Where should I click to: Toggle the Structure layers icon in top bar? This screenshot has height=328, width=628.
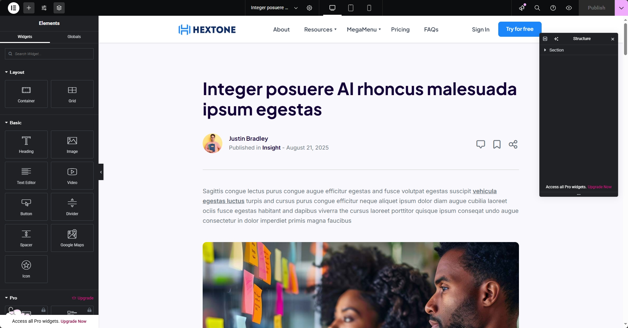tap(59, 8)
